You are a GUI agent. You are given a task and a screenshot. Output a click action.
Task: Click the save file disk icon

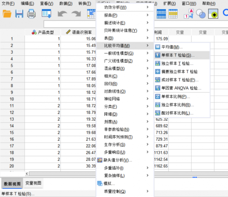point(19,14)
